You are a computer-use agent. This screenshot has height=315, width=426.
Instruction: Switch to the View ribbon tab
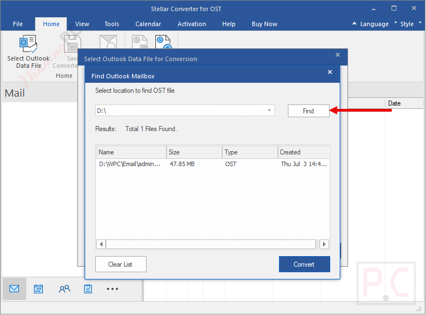click(x=82, y=24)
